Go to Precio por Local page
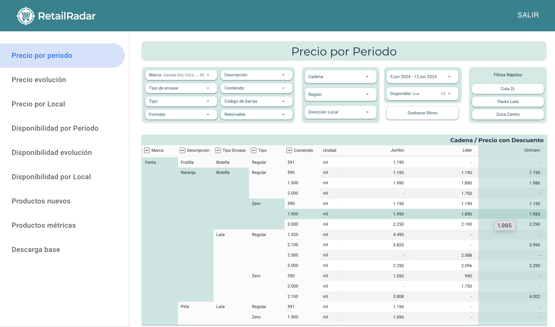This screenshot has height=327, width=555. [38, 104]
